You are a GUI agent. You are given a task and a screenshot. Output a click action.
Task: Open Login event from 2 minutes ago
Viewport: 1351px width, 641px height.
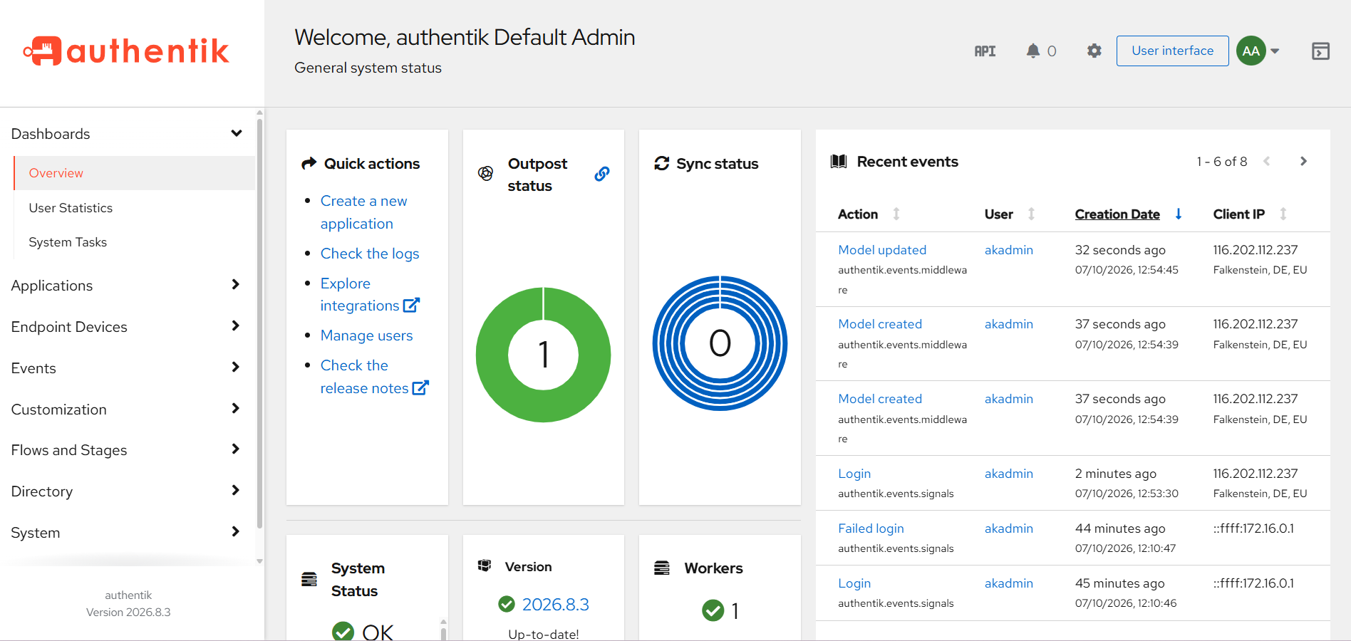coord(854,474)
